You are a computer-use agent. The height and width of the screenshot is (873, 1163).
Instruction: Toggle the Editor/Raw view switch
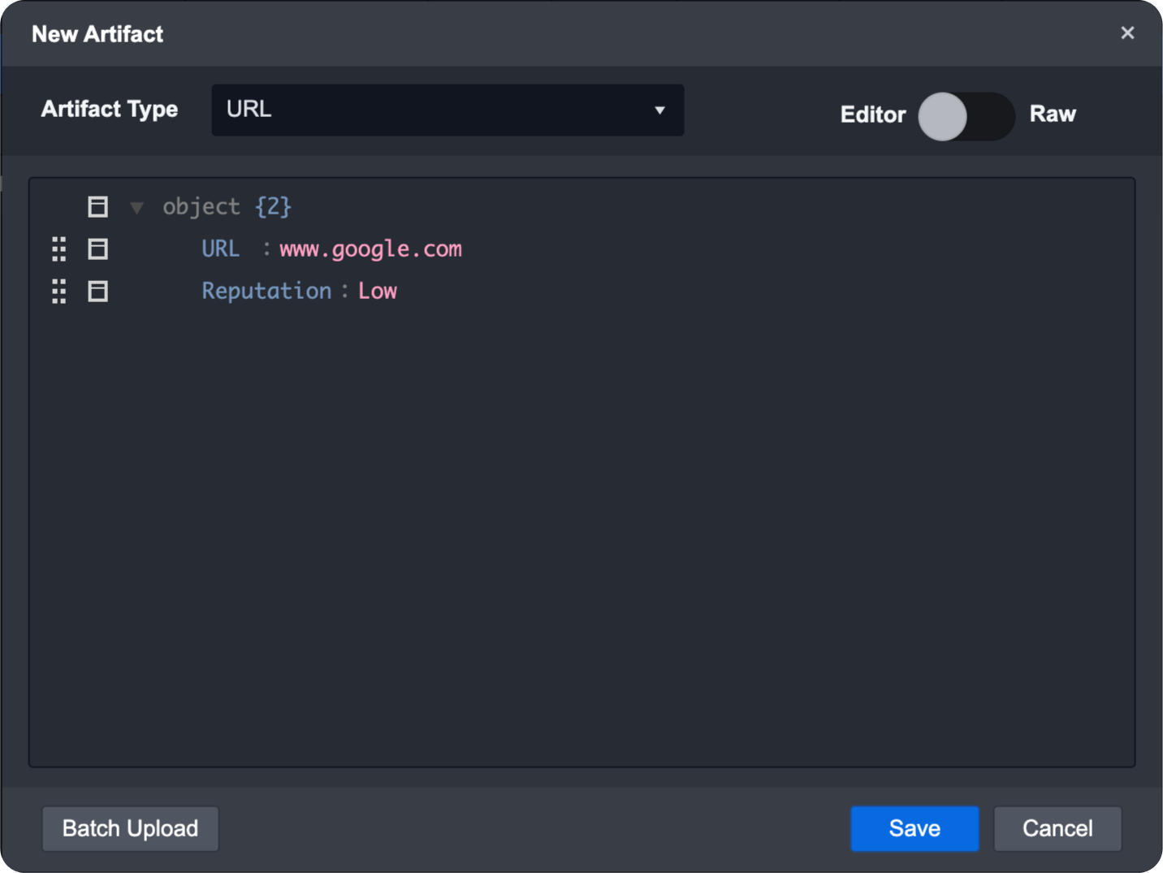pos(966,116)
